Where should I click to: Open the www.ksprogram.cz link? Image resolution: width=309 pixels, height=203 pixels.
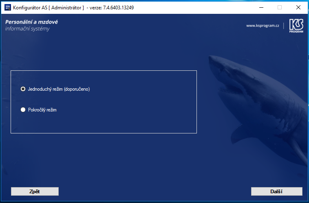263,26
